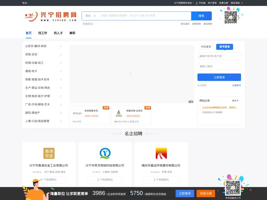The width and height of the screenshot is (267, 200).
Task: Open the 奥浦合金 company logo
Action: pyautogui.click(x=49, y=153)
